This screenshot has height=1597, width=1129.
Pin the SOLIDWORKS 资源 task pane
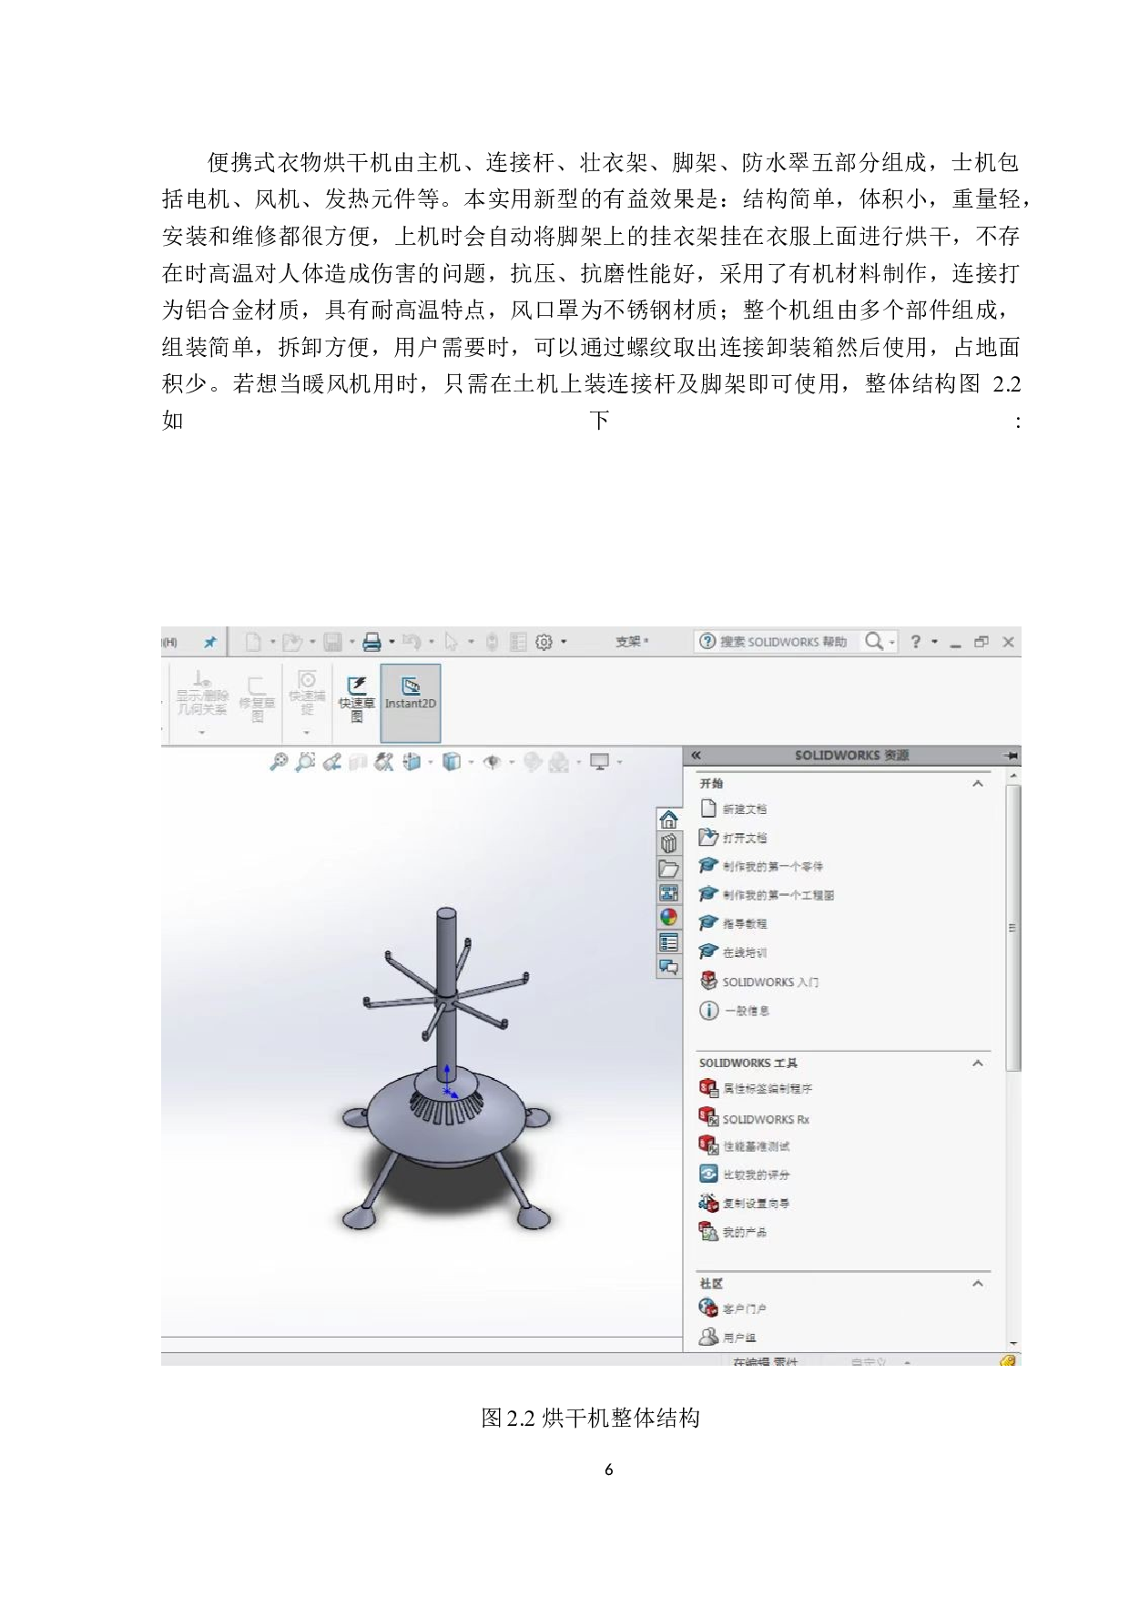(1011, 756)
